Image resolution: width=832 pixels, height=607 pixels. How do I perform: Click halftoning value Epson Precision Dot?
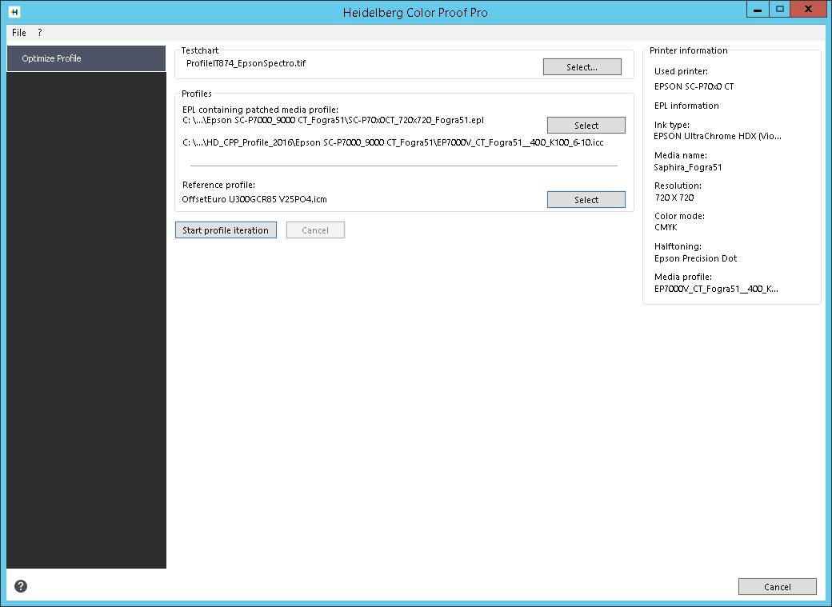pyautogui.click(x=695, y=258)
